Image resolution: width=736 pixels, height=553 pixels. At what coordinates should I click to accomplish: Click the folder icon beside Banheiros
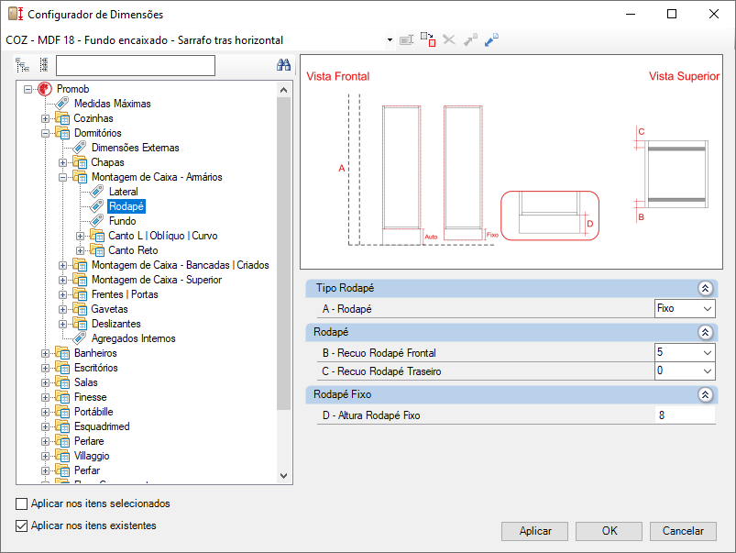click(62, 353)
